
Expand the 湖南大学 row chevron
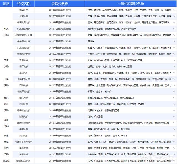(x=174, y=117)
